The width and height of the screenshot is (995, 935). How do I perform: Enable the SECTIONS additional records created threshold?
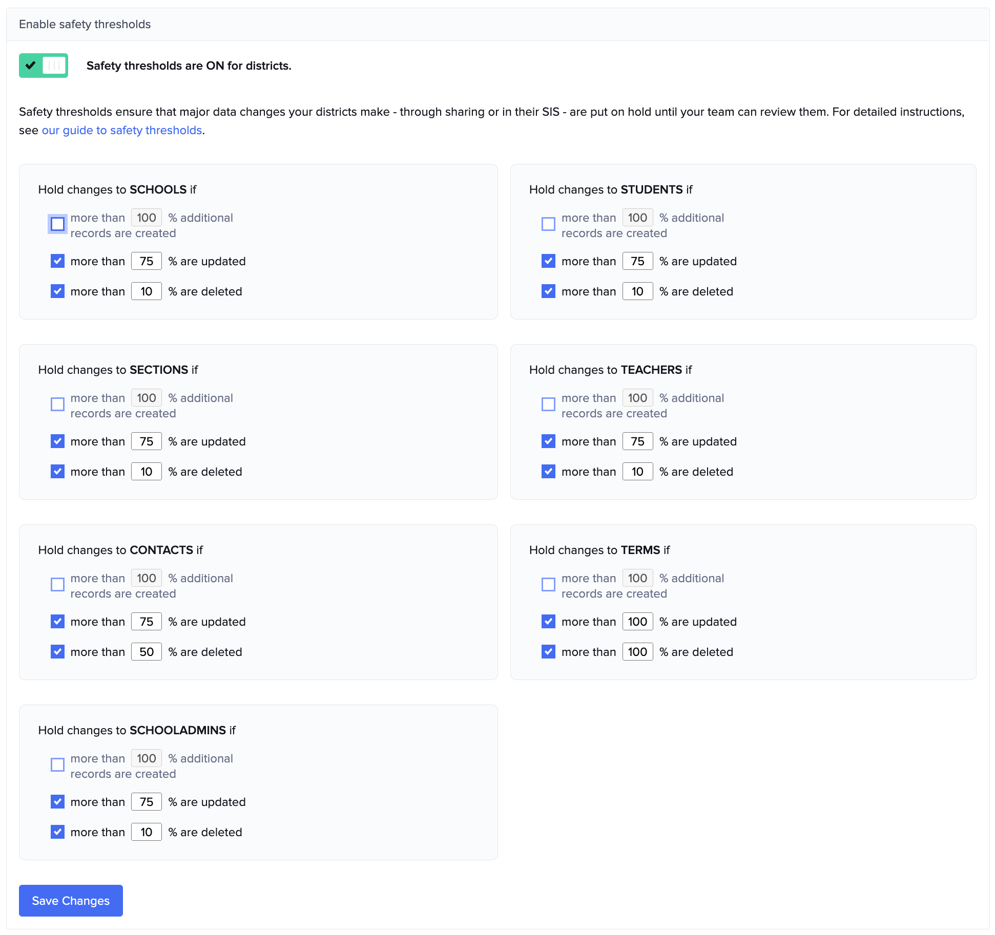tap(57, 405)
